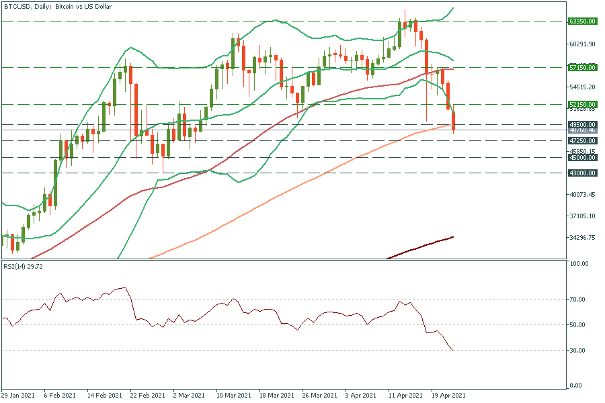Click the "14 Feb 2021" date label
The image size is (605, 403).
coord(104,396)
